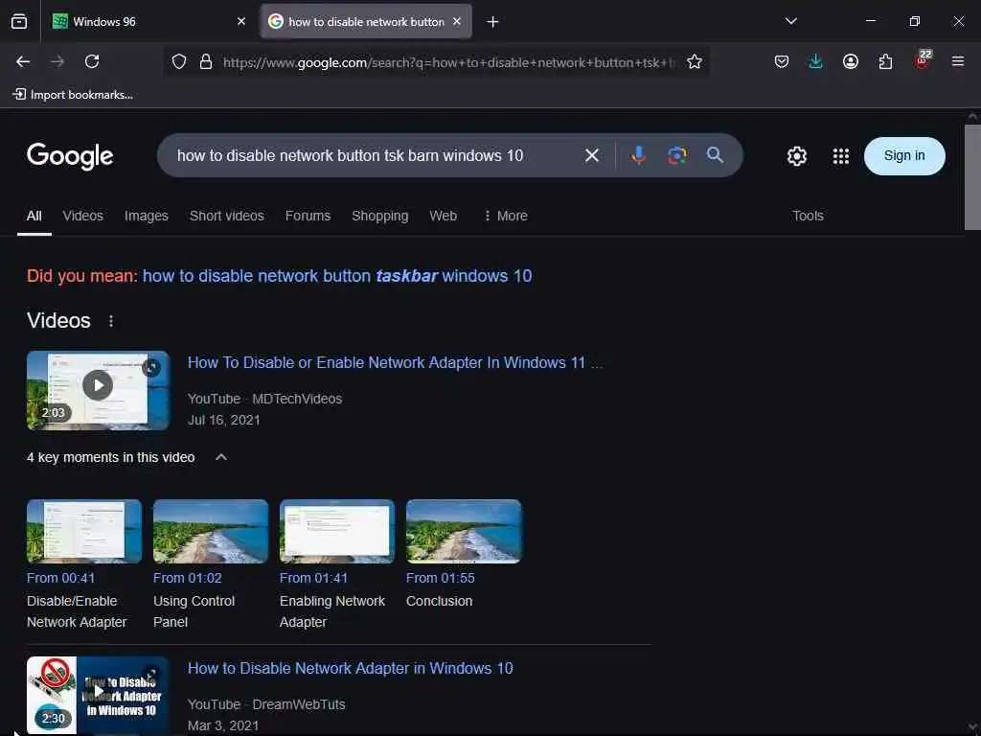Screen dimensions: 981x736
Task: Go to Google logo home
Action: (x=70, y=156)
